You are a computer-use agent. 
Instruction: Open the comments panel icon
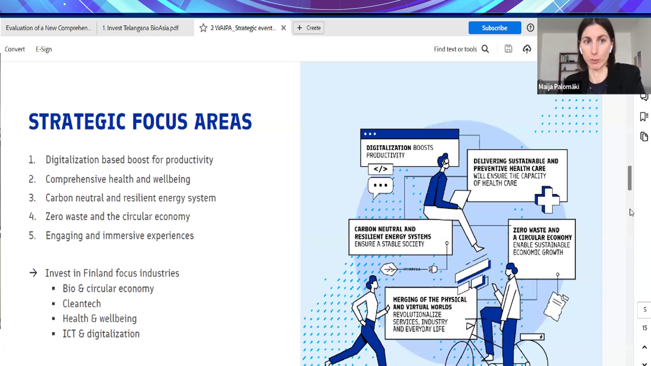click(644, 98)
